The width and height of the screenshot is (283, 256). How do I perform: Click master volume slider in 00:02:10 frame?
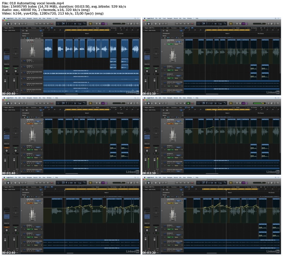(x=259, y=103)
